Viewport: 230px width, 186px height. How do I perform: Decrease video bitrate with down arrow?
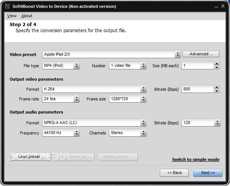coord(217,91)
